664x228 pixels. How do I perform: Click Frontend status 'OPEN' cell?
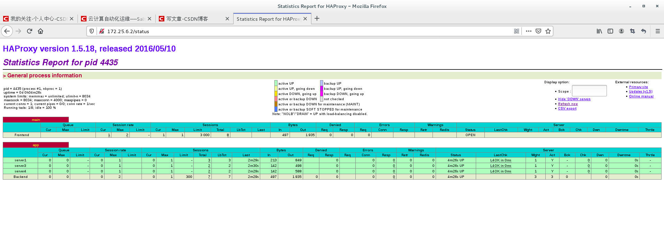pos(470,135)
